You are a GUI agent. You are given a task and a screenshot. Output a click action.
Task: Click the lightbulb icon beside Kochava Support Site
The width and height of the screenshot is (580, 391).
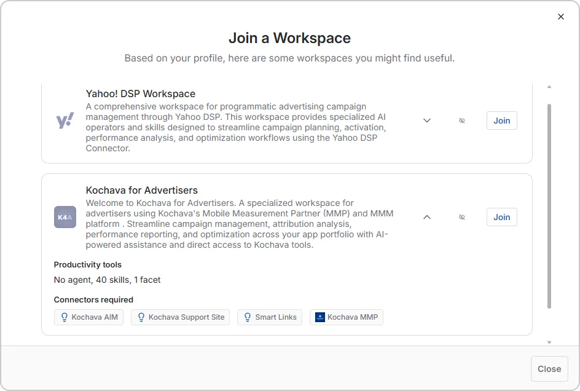[141, 317]
